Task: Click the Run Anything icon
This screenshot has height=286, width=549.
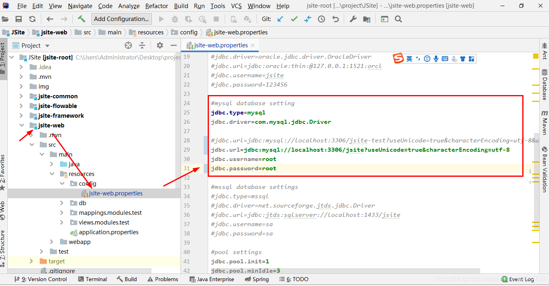Action: pos(385,19)
